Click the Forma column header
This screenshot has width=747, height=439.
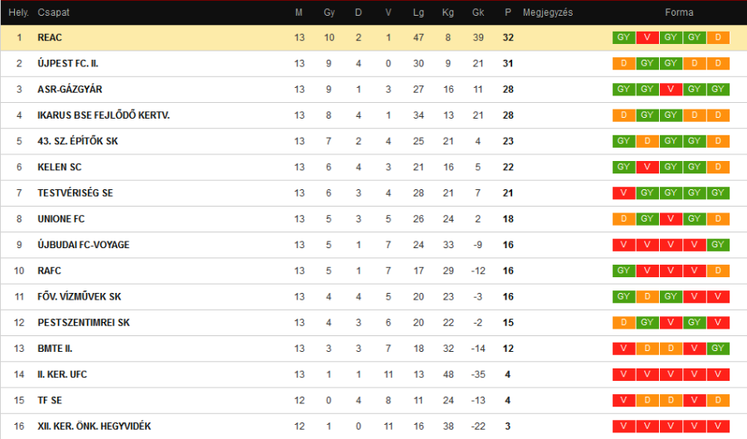click(679, 12)
